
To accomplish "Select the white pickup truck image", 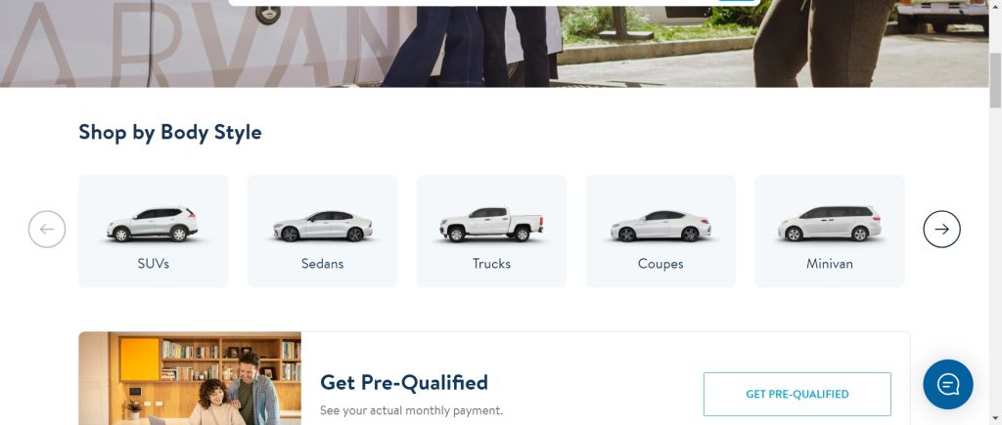I will [x=491, y=225].
